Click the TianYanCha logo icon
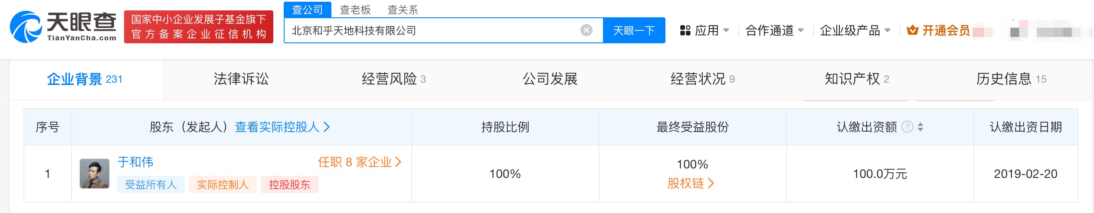Viewport: 1094px width, 213px height. 26,27
